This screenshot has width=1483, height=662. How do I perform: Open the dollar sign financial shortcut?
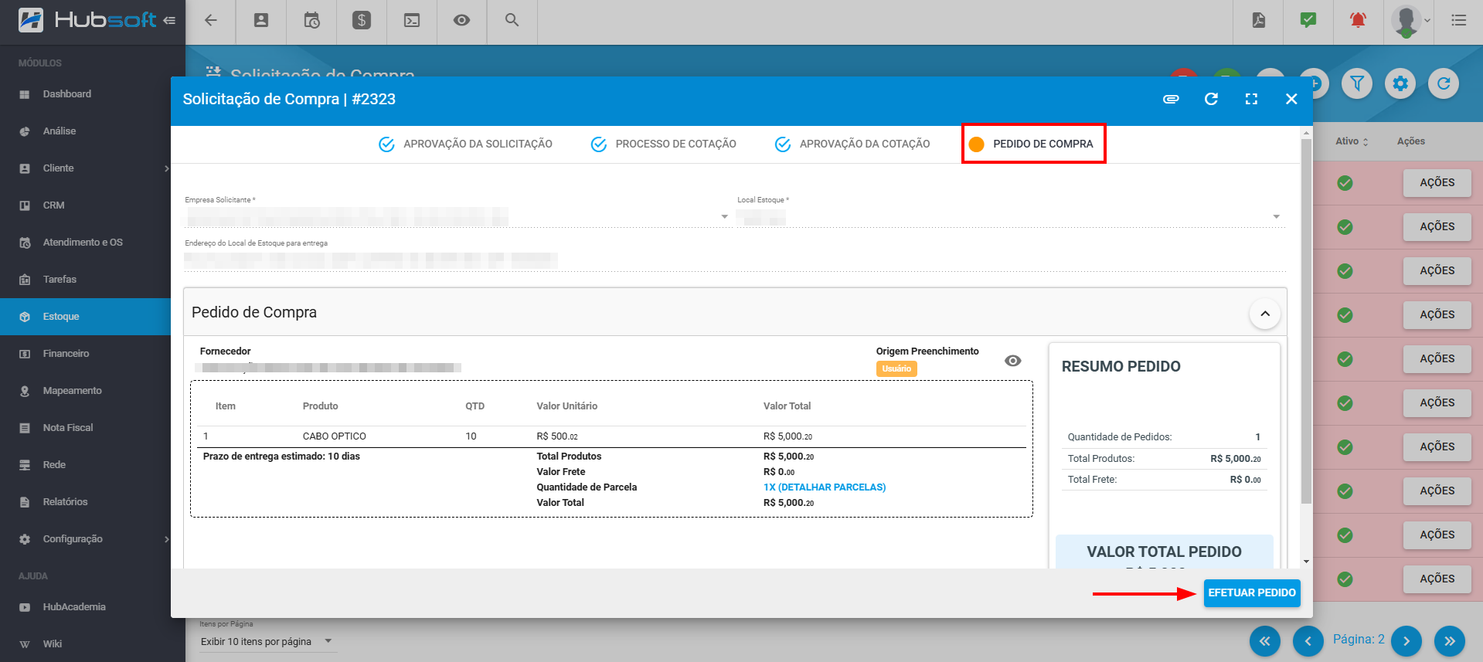click(x=362, y=20)
